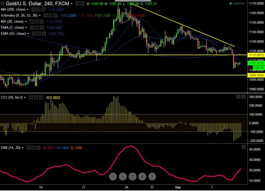
Task: Click the Gold/U.S. Dollar, 240, FXCM title
Action: 37,3
